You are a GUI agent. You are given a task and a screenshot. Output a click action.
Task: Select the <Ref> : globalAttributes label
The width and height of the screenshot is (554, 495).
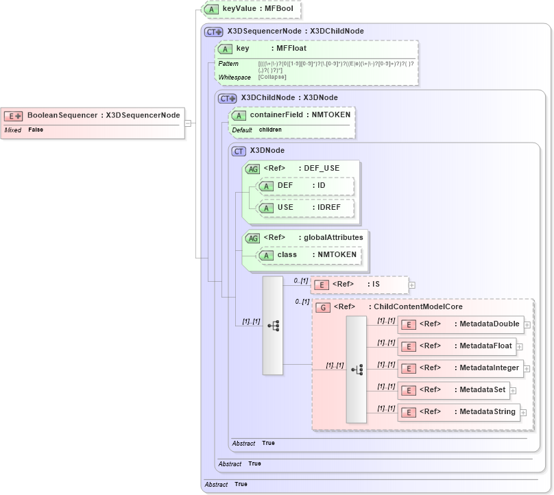coord(313,237)
